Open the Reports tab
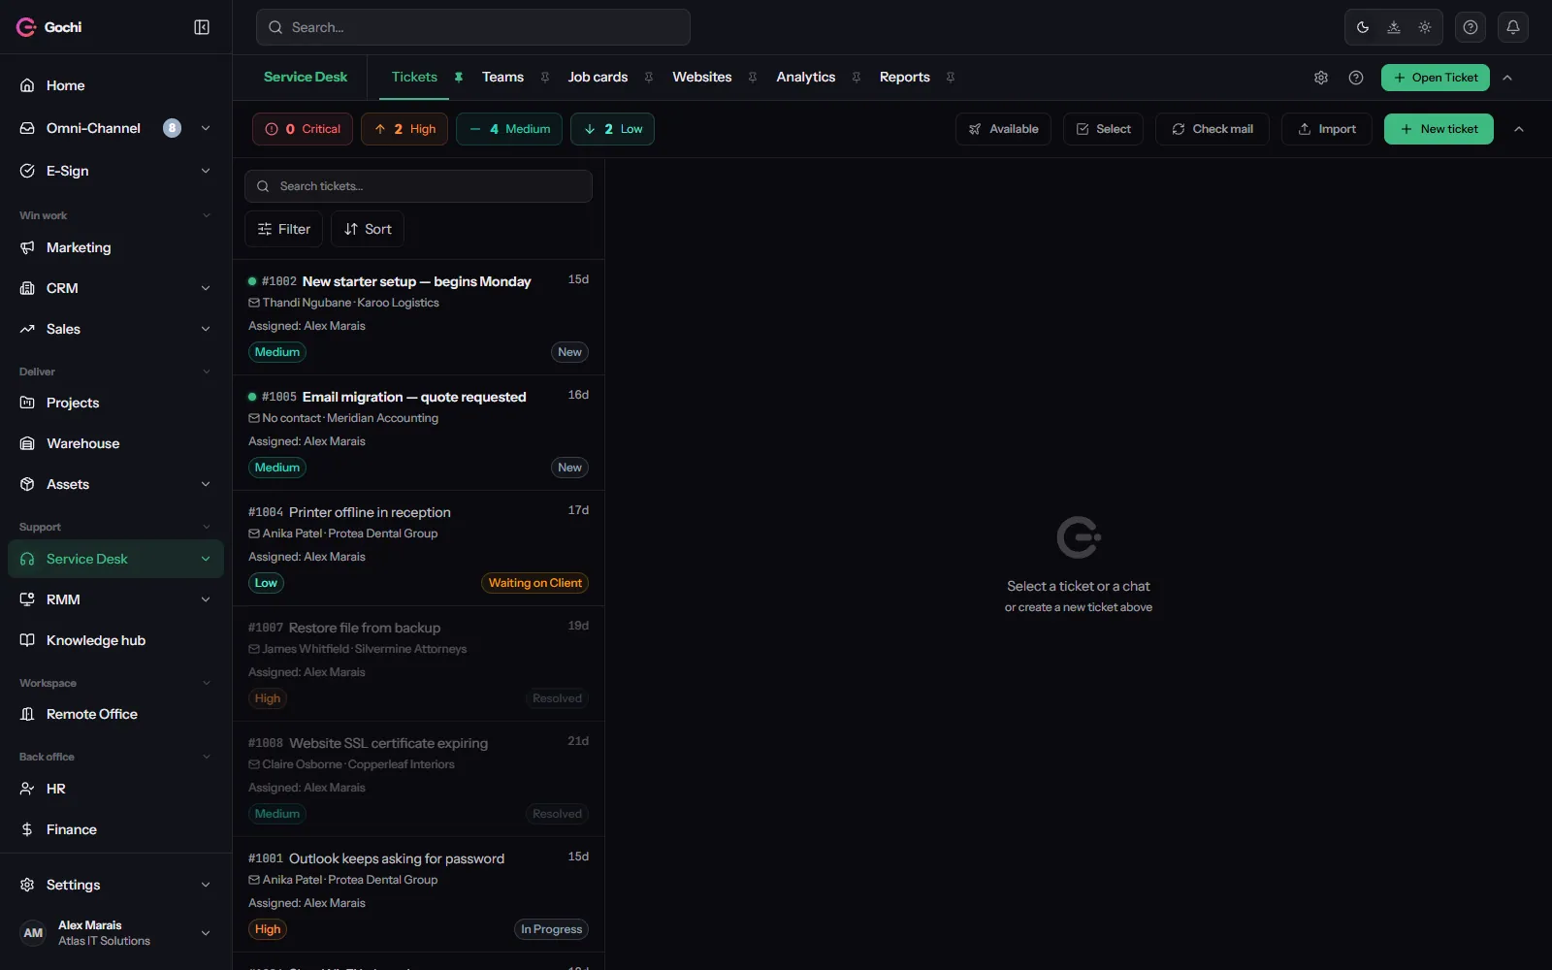 coord(905,78)
